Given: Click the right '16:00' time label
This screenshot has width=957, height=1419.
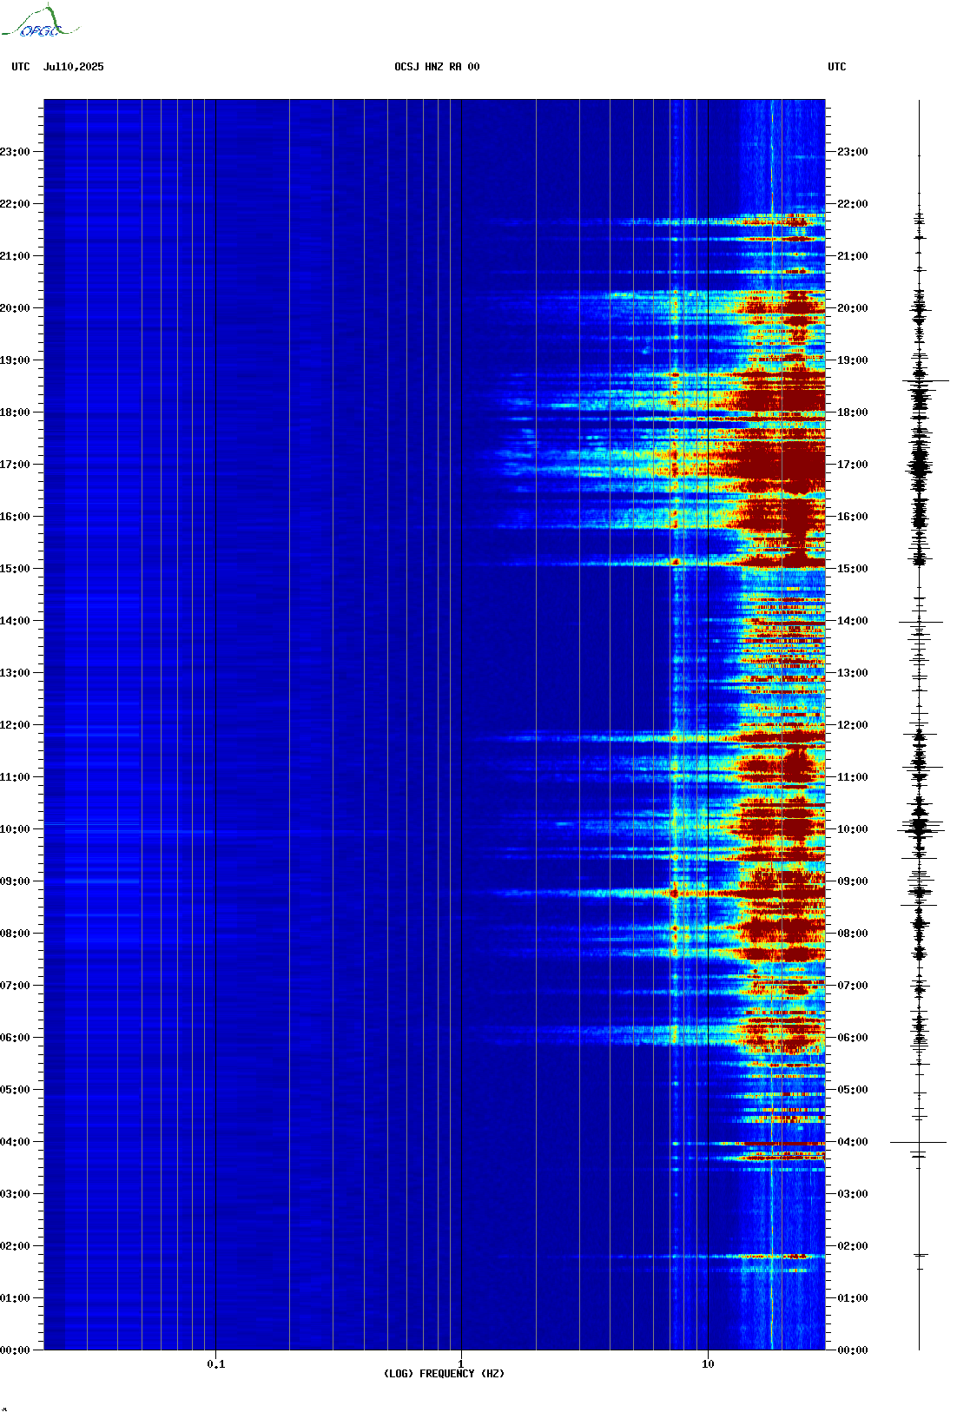Looking at the screenshot, I should pyautogui.click(x=852, y=517).
